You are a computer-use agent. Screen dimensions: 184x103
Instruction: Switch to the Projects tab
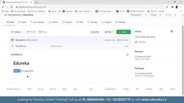coord(67,22)
